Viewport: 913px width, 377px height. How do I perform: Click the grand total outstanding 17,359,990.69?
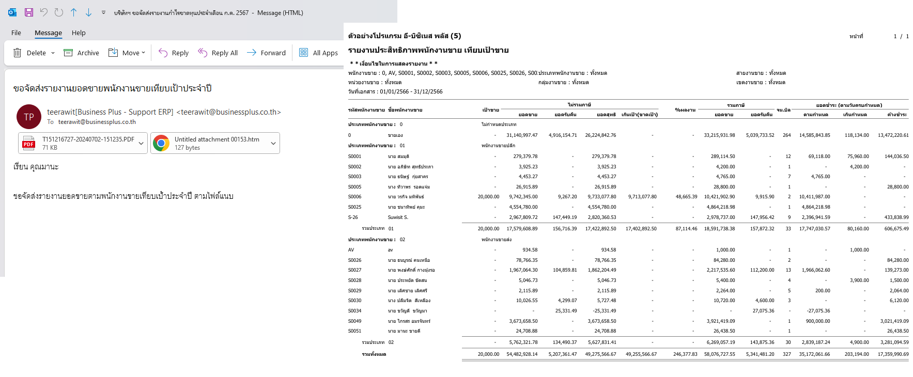pos(893,354)
